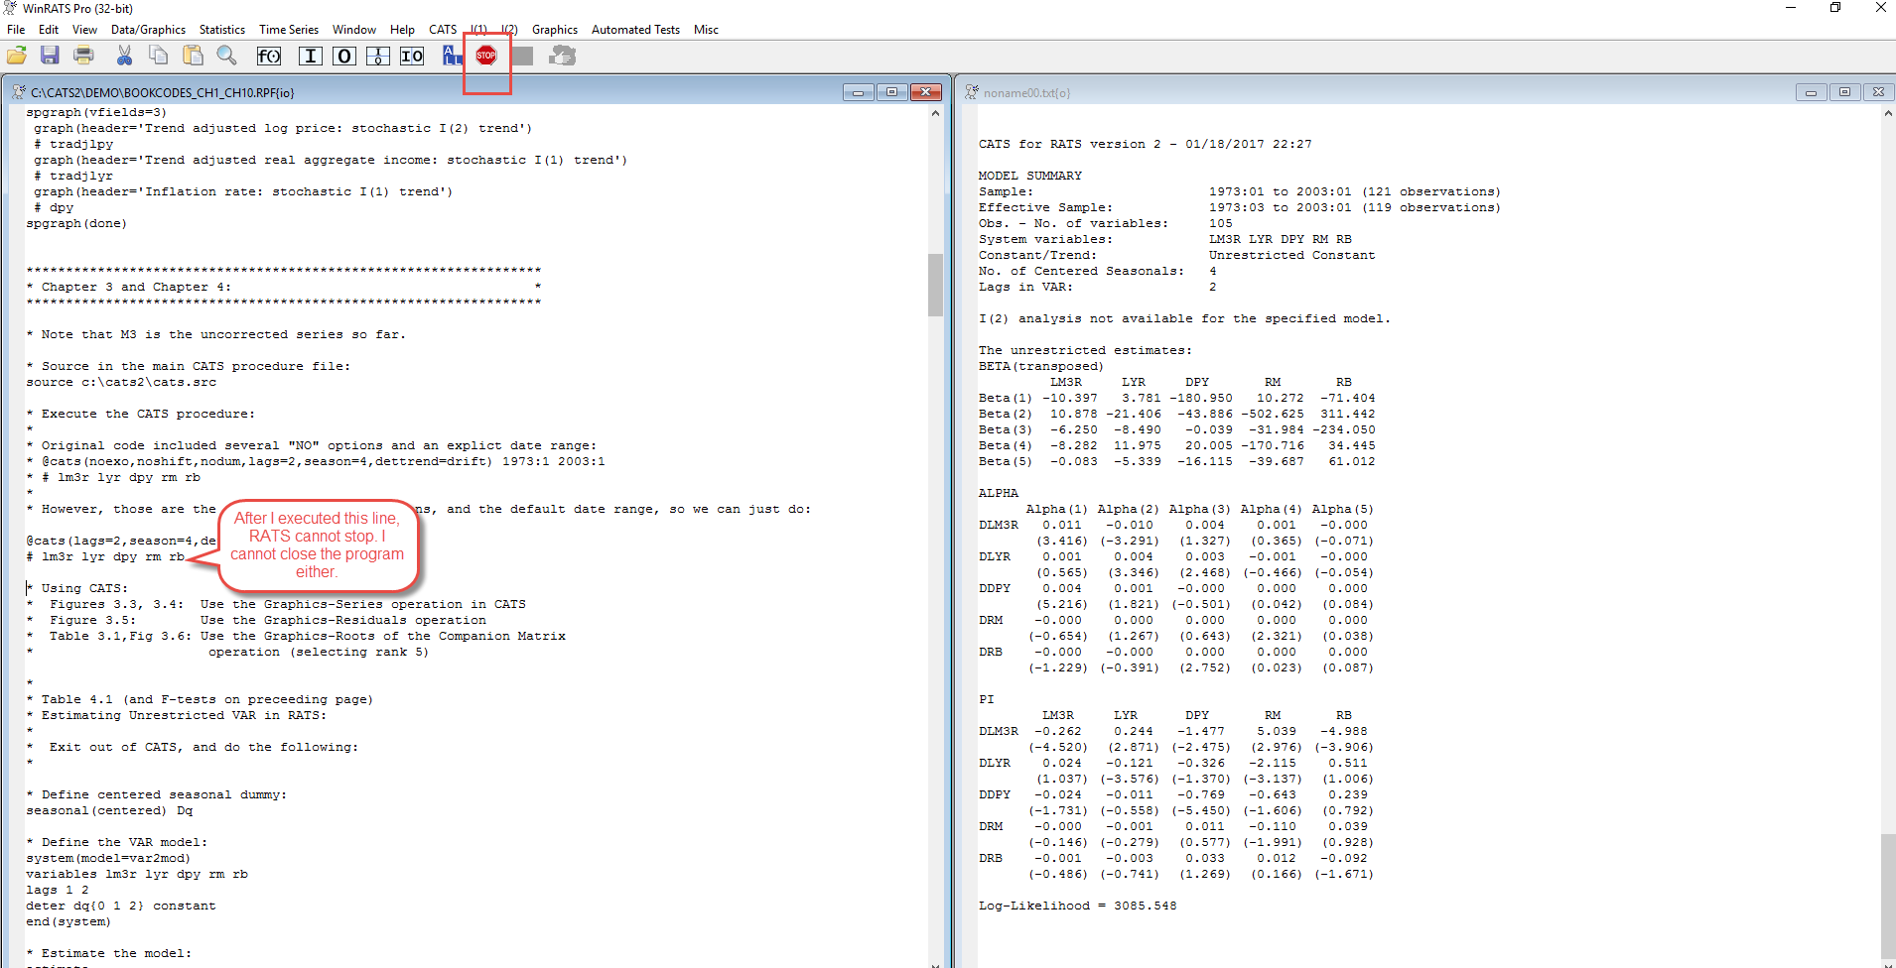Click the red STOP toolbar icon

coord(485,56)
